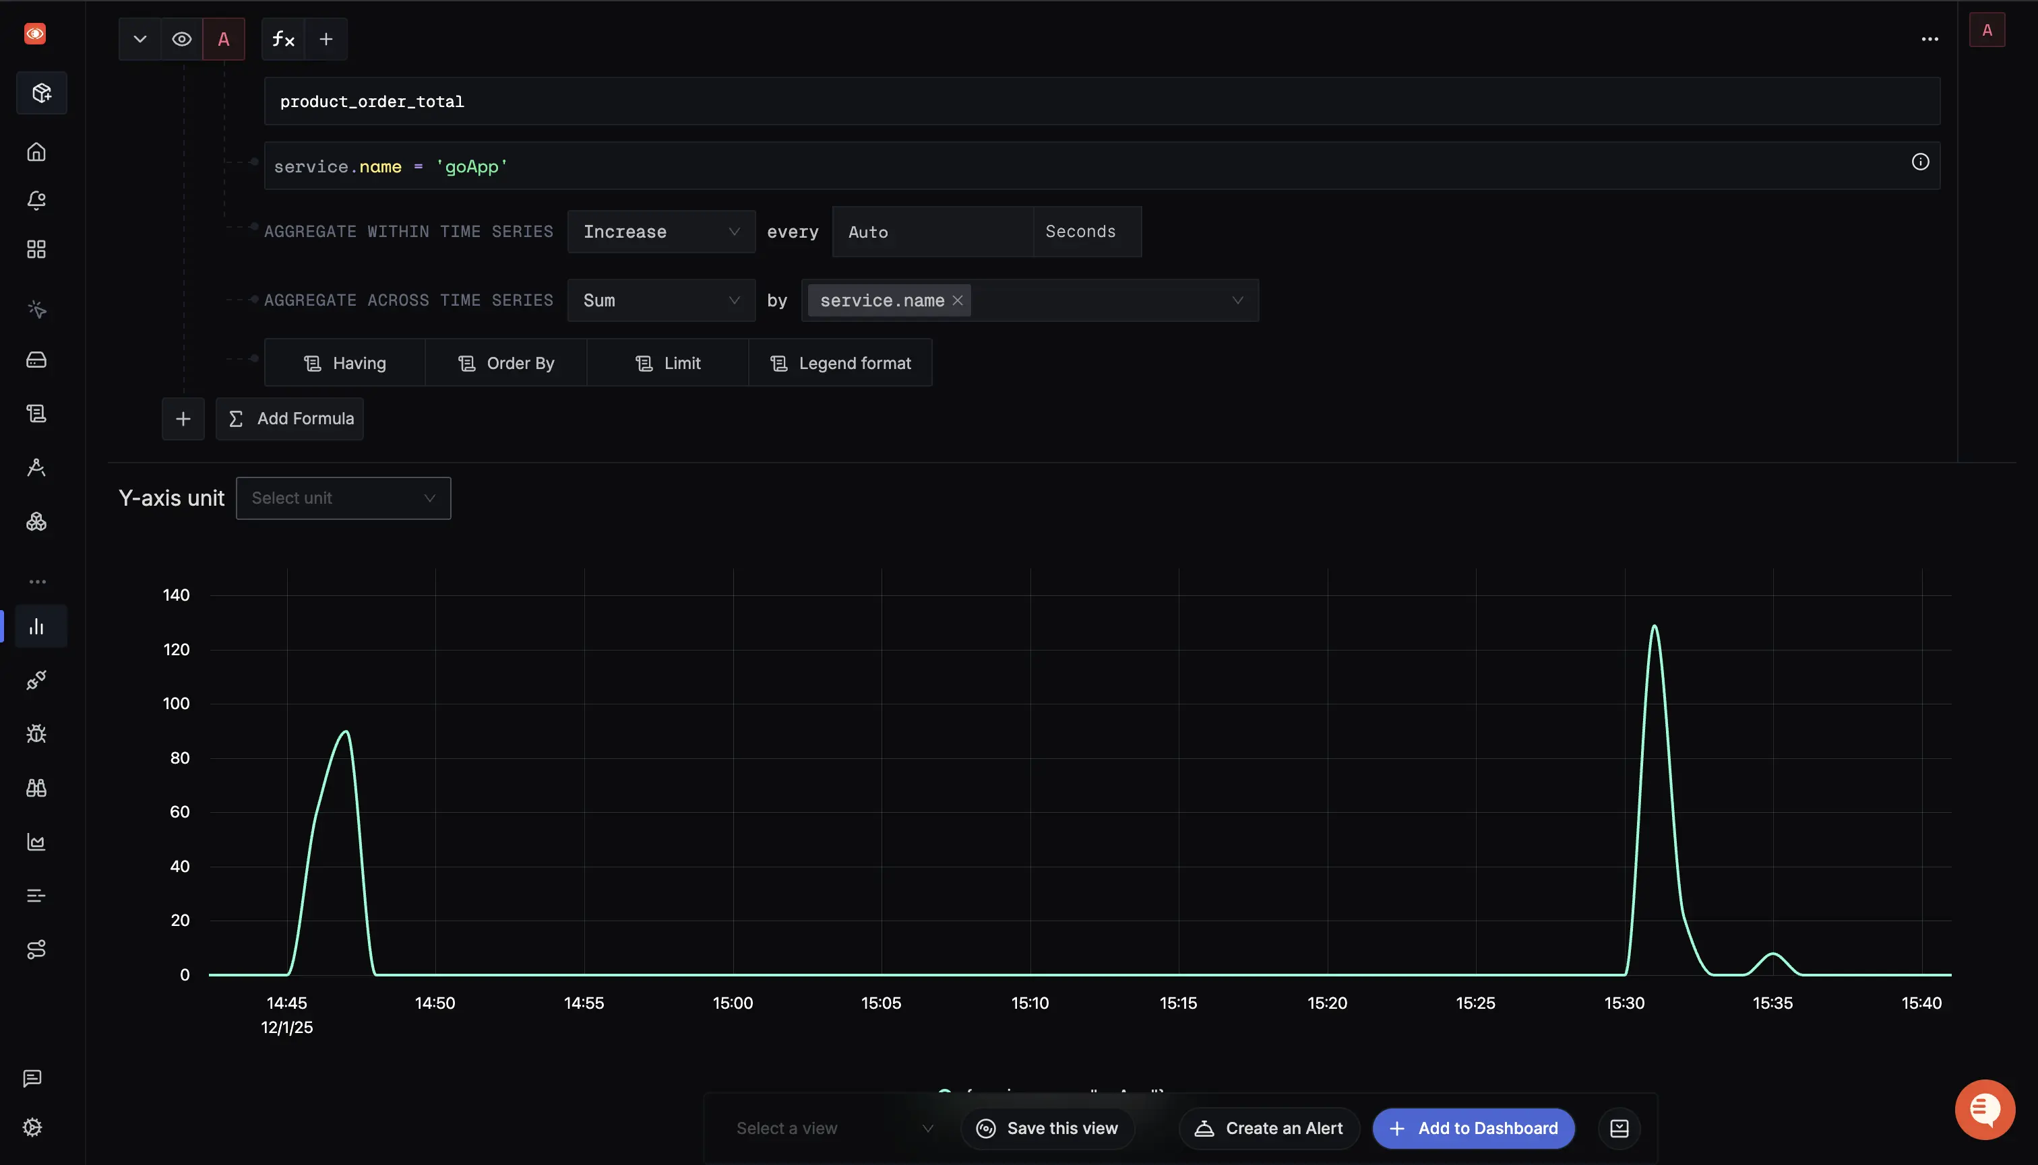Toggle visibility of query A with the eye icon

click(x=182, y=38)
